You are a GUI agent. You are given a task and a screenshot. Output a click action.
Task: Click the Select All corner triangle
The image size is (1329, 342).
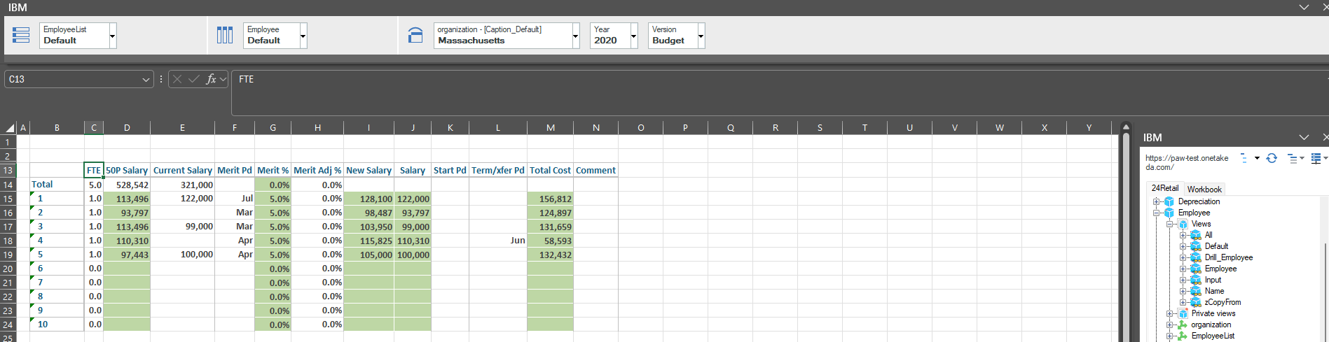coord(10,128)
